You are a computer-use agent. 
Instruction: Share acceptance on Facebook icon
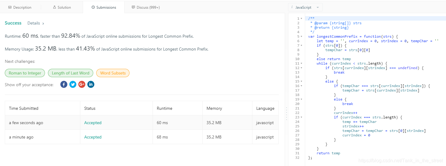(64, 84)
